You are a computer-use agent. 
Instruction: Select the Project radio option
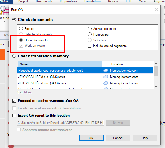click(x=21, y=29)
